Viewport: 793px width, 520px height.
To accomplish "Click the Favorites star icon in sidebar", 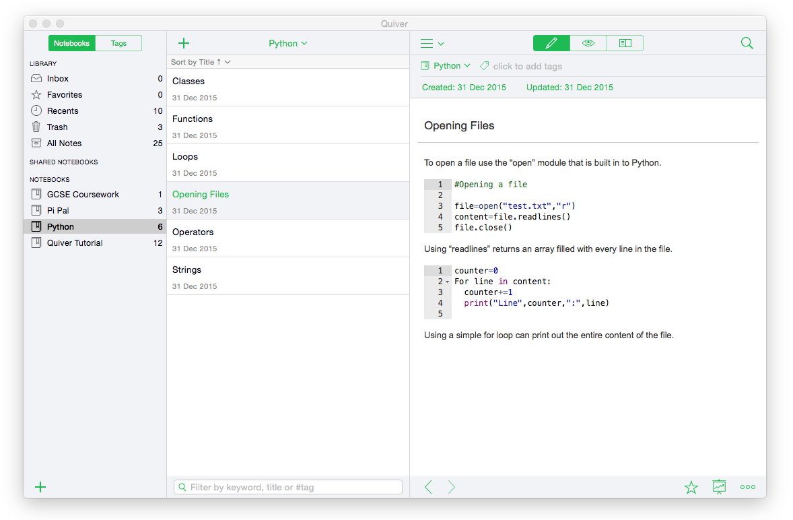I will coord(36,94).
